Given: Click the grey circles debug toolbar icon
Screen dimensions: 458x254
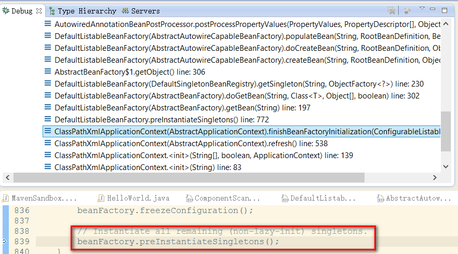Looking at the screenshot, I should tap(407, 11).
